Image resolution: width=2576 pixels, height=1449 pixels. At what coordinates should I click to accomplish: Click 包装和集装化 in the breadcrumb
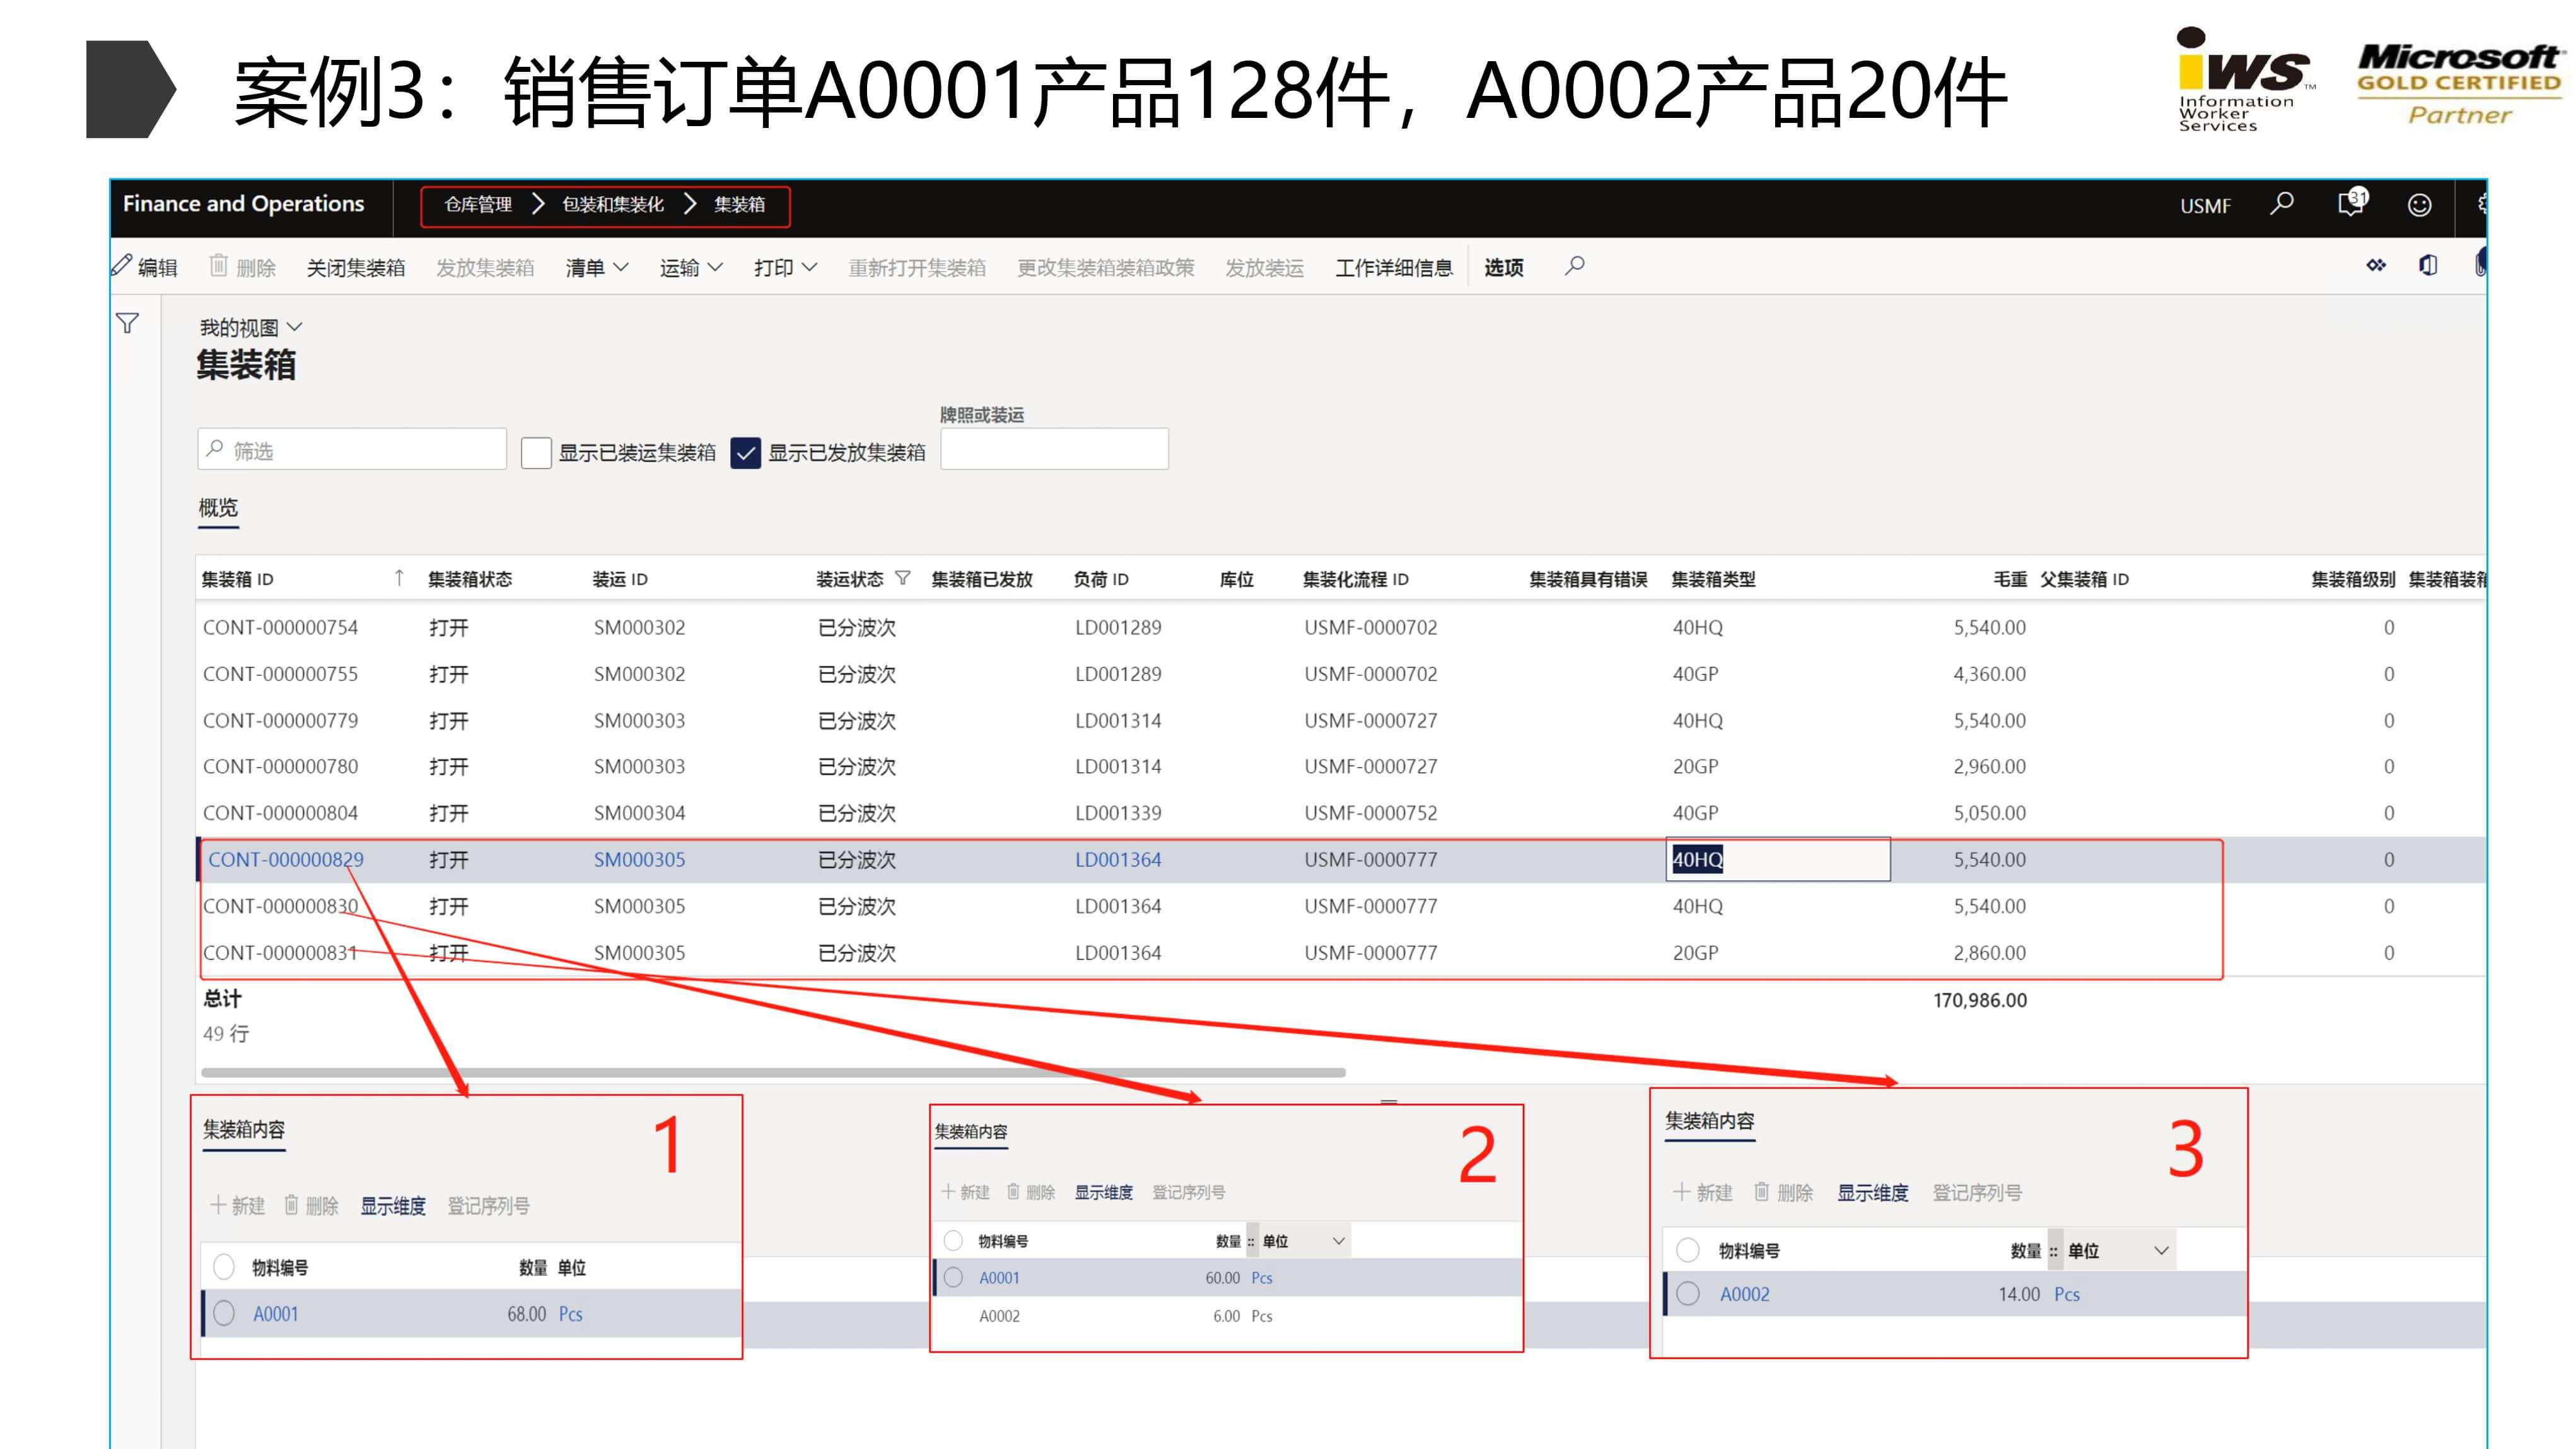tap(612, 205)
